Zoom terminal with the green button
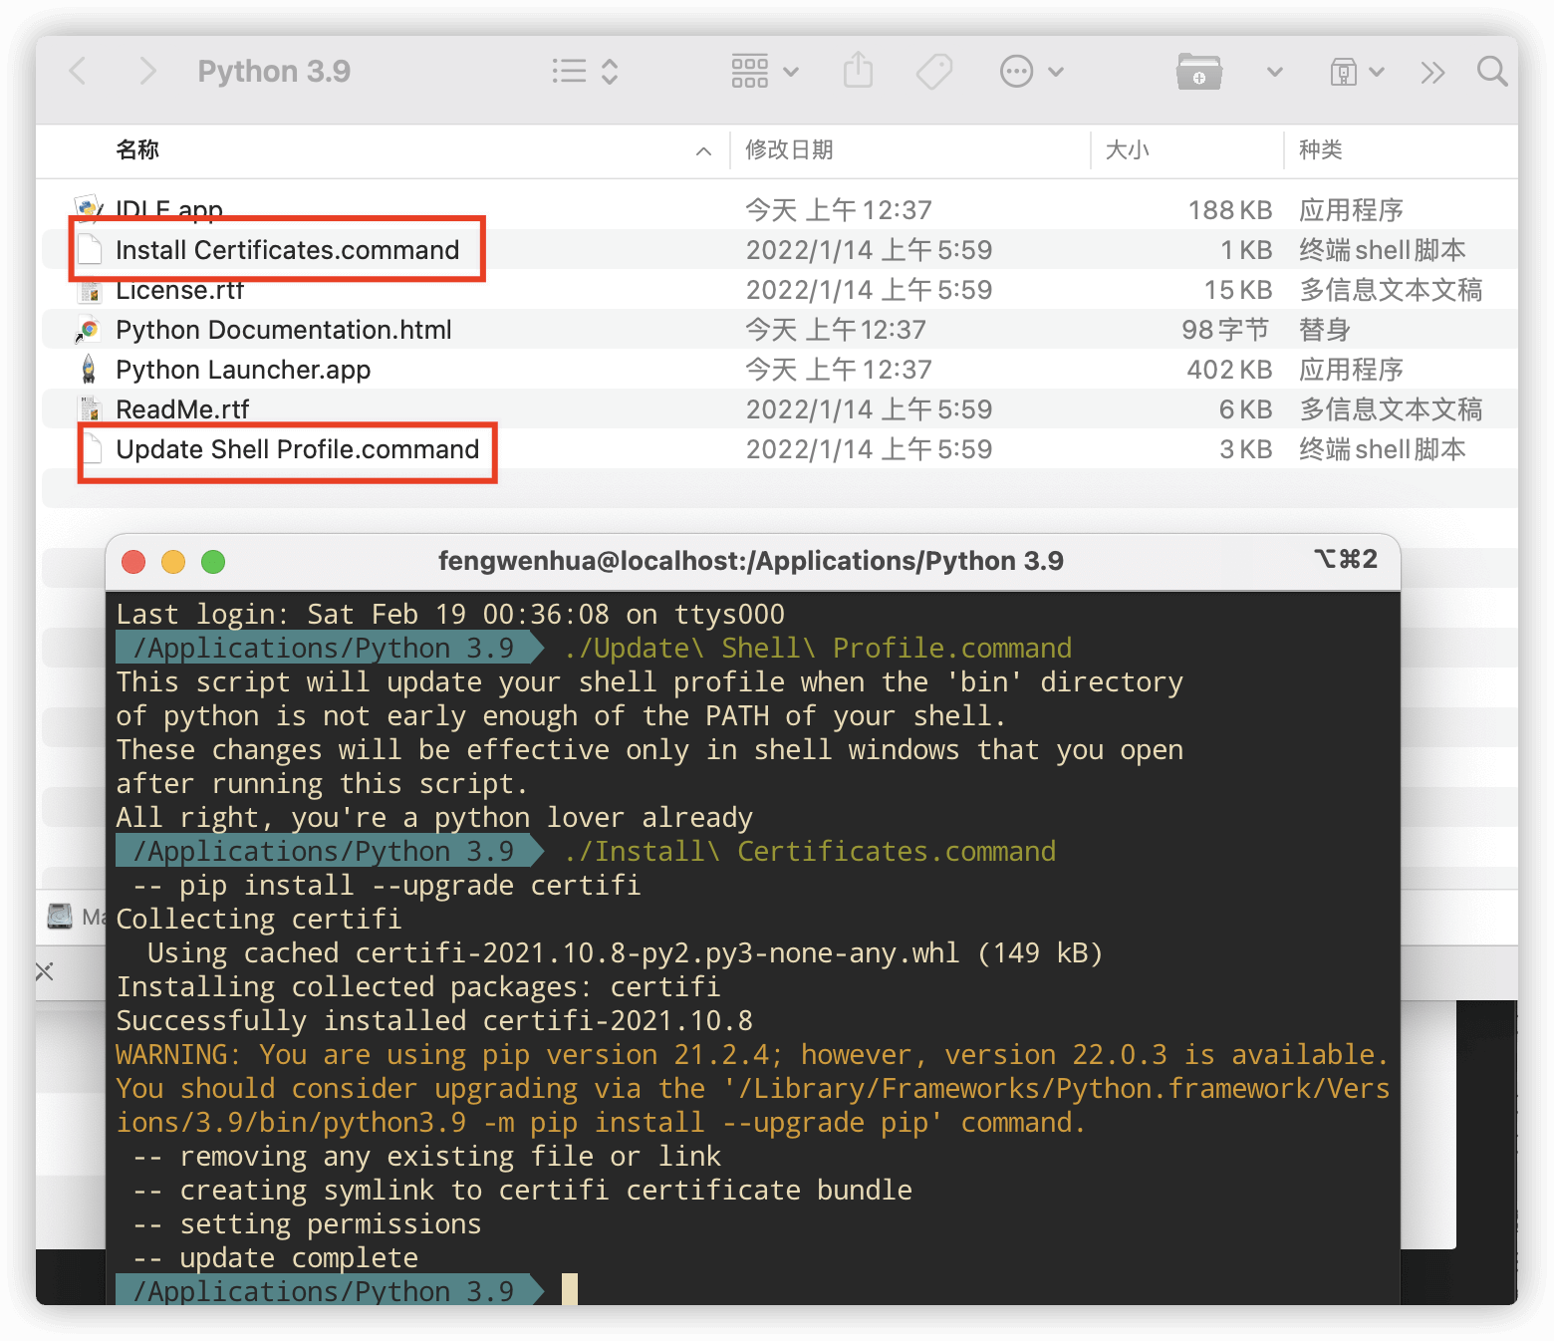This screenshot has height=1341, width=1554. click(x=213, y=562)
